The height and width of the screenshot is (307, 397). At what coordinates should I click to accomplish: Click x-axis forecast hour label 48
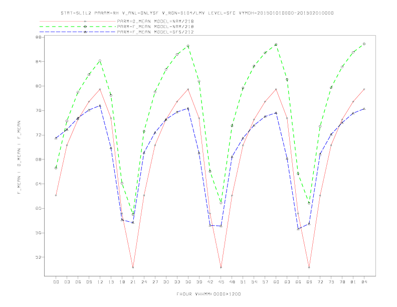click(x=232, y=282)
